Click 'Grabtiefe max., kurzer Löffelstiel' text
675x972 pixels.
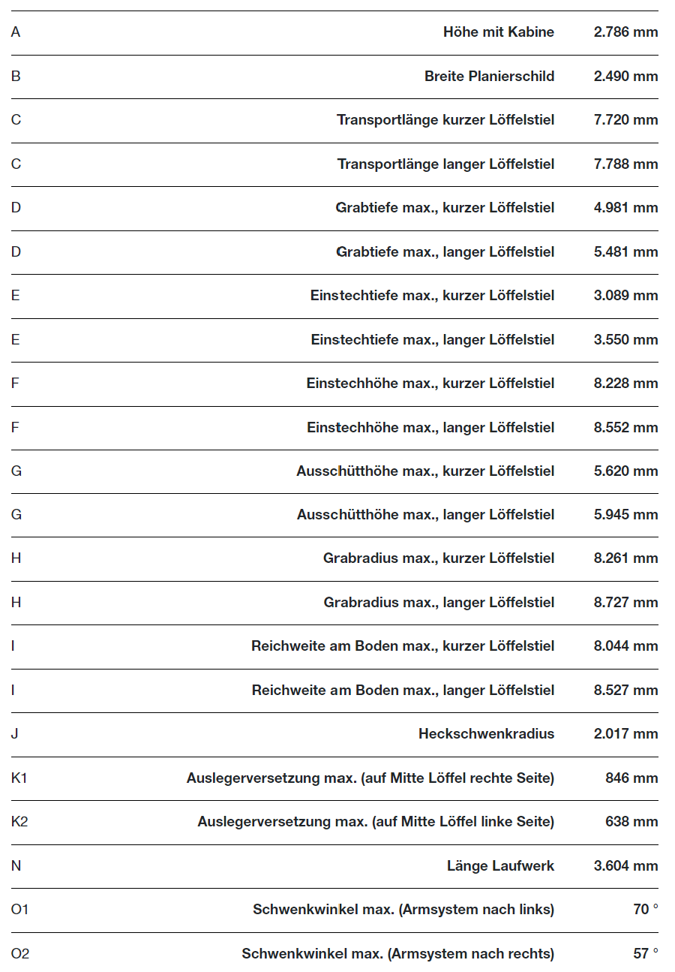445,208
